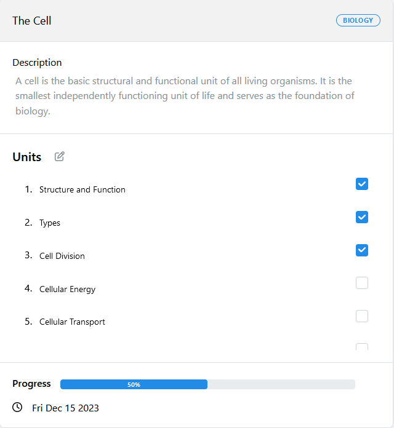The width and height of the screenshot is (394, 428).
Task: Mark Cellular Transport as completed
Action: coord(362,316)
